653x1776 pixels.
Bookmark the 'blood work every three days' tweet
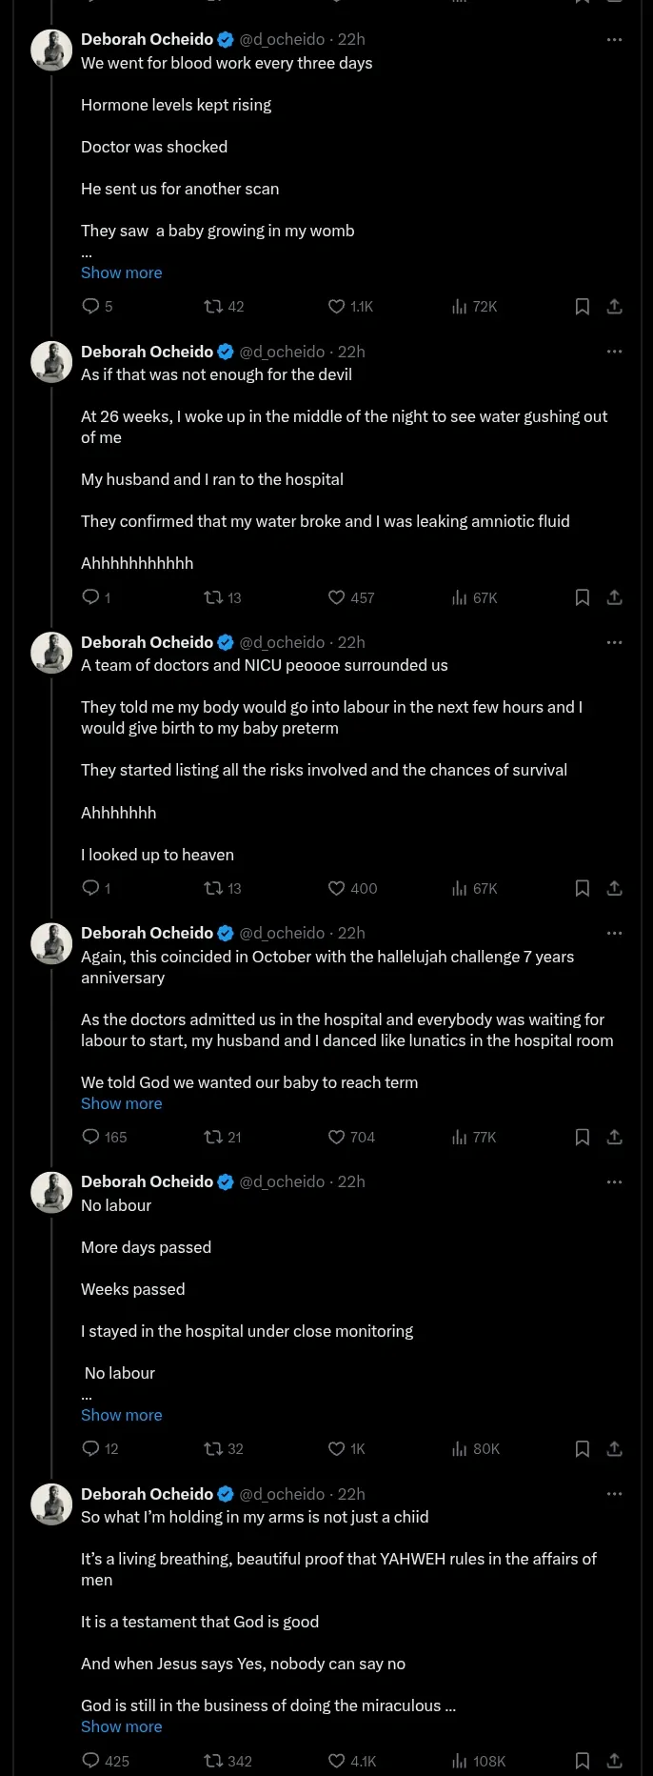click(x=583, y=306)
